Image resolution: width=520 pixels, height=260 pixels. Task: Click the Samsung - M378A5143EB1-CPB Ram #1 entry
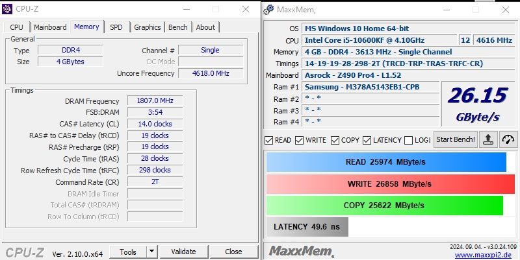370,87
